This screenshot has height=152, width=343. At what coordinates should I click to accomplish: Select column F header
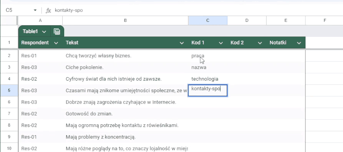[x=325, y=20]
